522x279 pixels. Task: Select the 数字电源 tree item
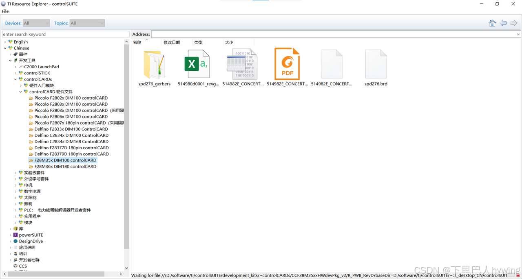32,191
